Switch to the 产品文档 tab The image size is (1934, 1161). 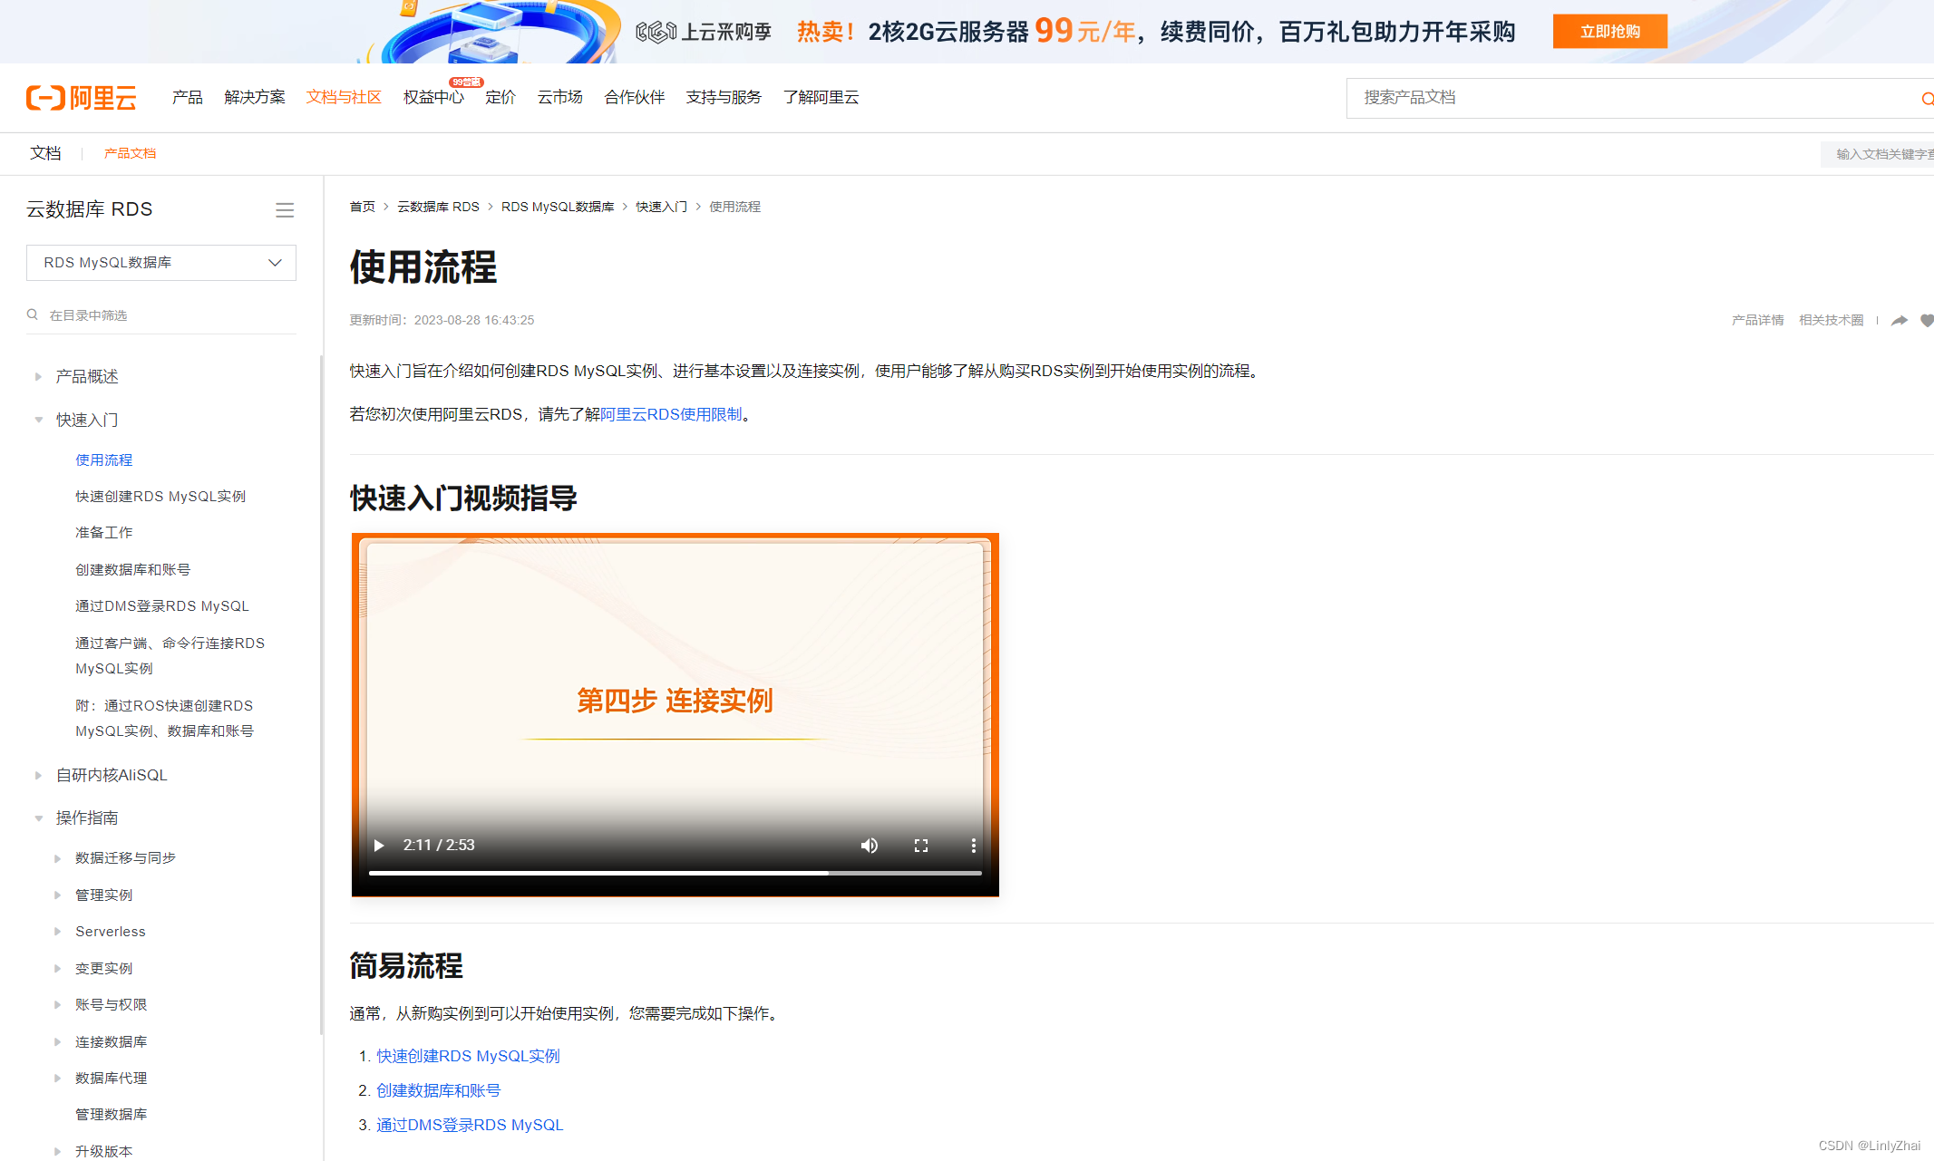130,153
